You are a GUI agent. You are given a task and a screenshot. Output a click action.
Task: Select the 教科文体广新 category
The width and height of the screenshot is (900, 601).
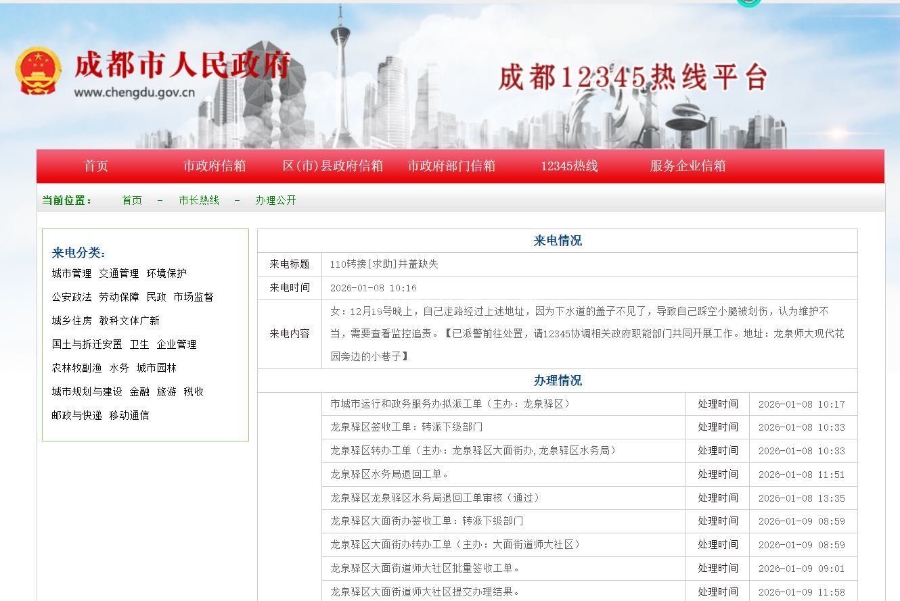click(x=129, y=321)
